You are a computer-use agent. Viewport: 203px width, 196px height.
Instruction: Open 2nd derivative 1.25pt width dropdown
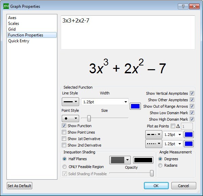tap(173, 144)
